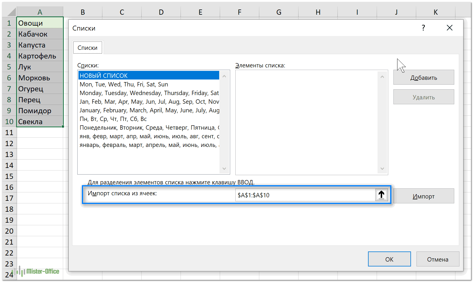Viewport: 473px width, 282px height.
Task: Select column A header
Action: [40, 12]
